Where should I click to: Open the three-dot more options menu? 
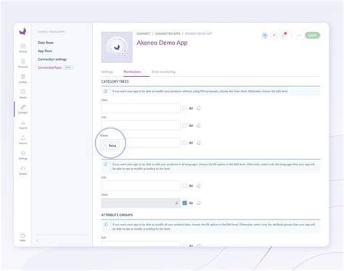tap(299, 36)
